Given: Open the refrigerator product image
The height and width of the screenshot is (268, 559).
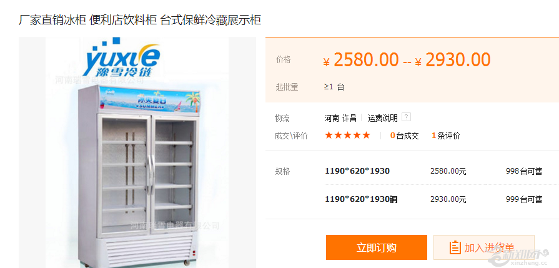Looking at the screenshot, I should point(137,152).
